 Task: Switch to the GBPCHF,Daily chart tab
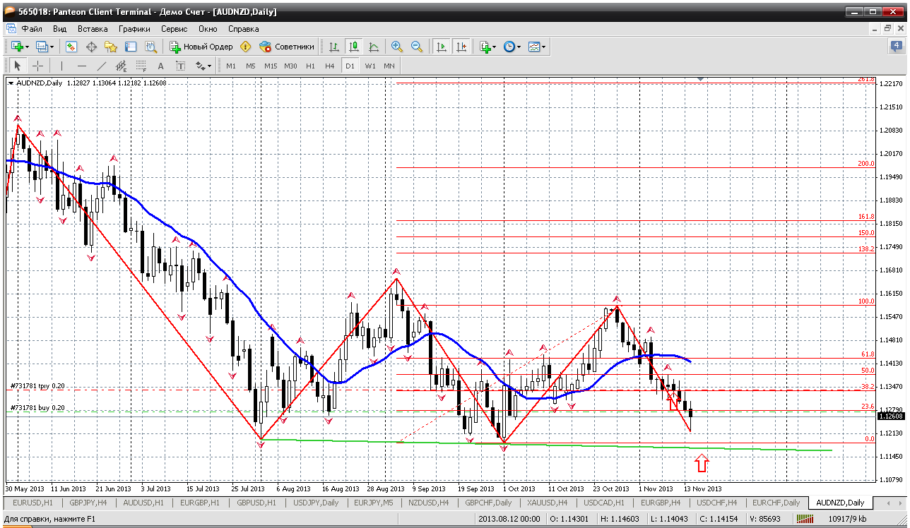pyautogui.click(x=488, y=503)
